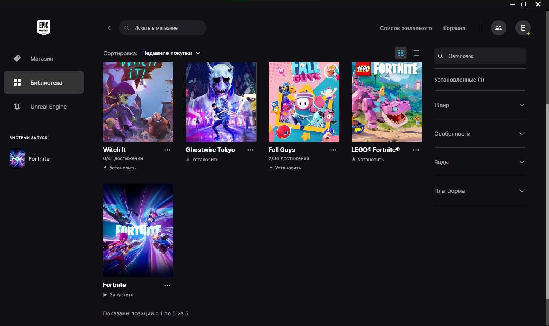Click 0/41 достижений under Witch It
This screenshot has width=549, height=326.
click(123, 158)
